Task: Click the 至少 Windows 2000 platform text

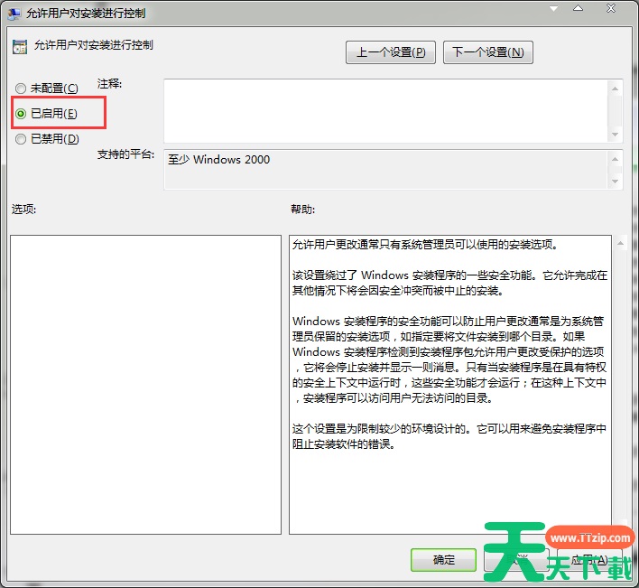Action: (x=218, y=160)
